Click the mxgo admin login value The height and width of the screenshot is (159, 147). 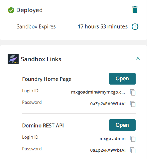coord(112,139)
